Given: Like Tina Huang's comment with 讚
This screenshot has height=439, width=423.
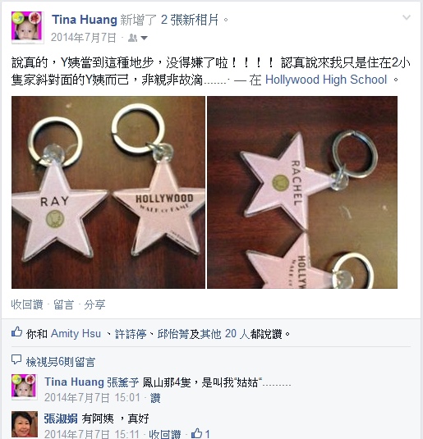Looking at the screenshot, I should pyautogui.click(x=155, y=398).
